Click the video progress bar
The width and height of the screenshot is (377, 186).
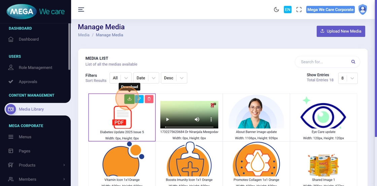tap(188, 126)
